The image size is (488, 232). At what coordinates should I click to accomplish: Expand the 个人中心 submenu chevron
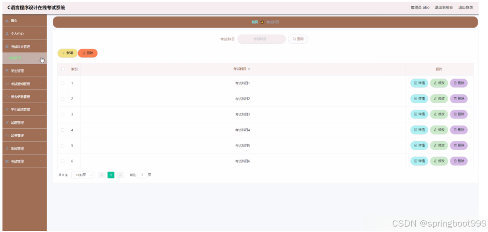click(x=41, y=33)
